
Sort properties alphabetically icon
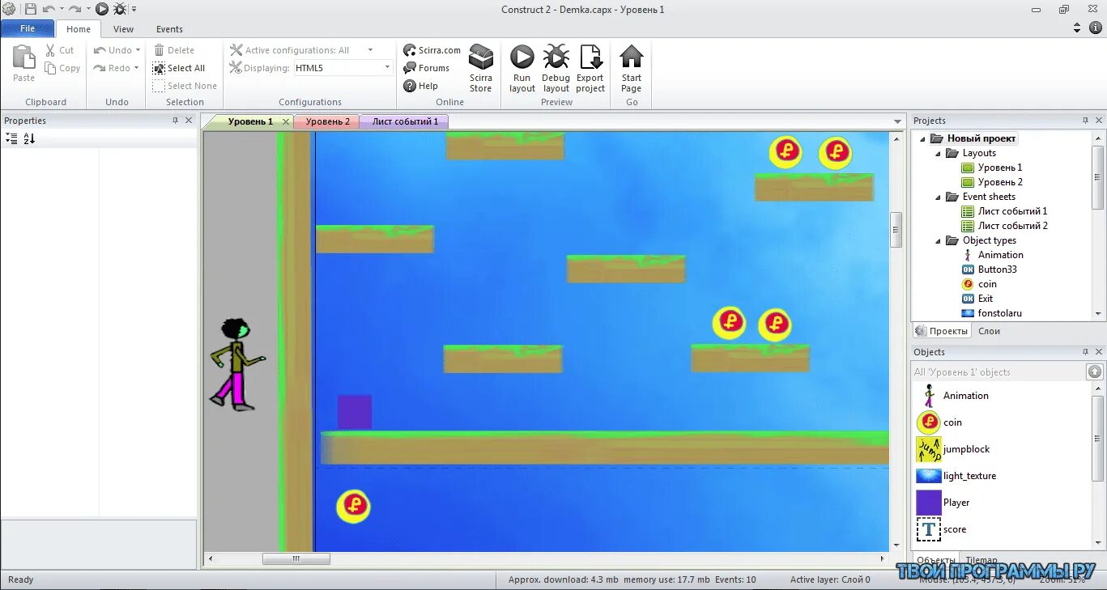(x=29, y=138)
